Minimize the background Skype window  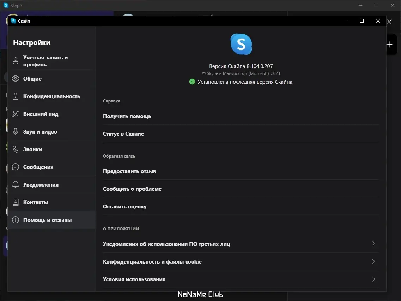pyautogui.click(x=360, y=5)
